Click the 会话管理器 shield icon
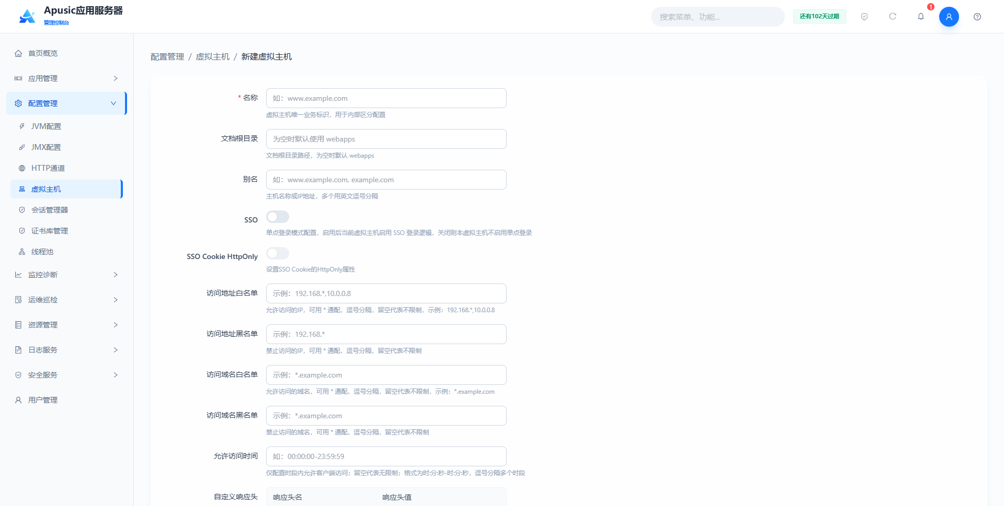The height and width of the screenshot is (506, 1004). 22,210
